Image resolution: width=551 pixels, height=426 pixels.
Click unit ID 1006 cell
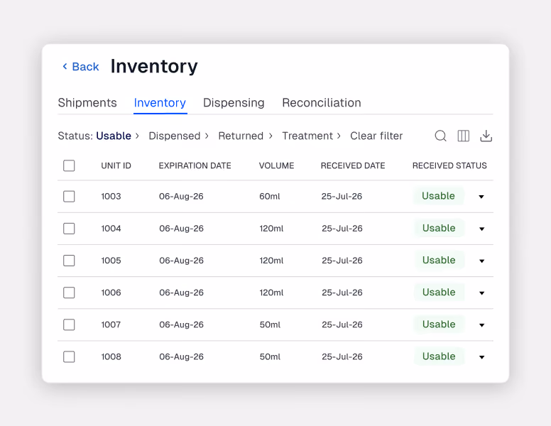pyautogui.click(x=111, y=293)
